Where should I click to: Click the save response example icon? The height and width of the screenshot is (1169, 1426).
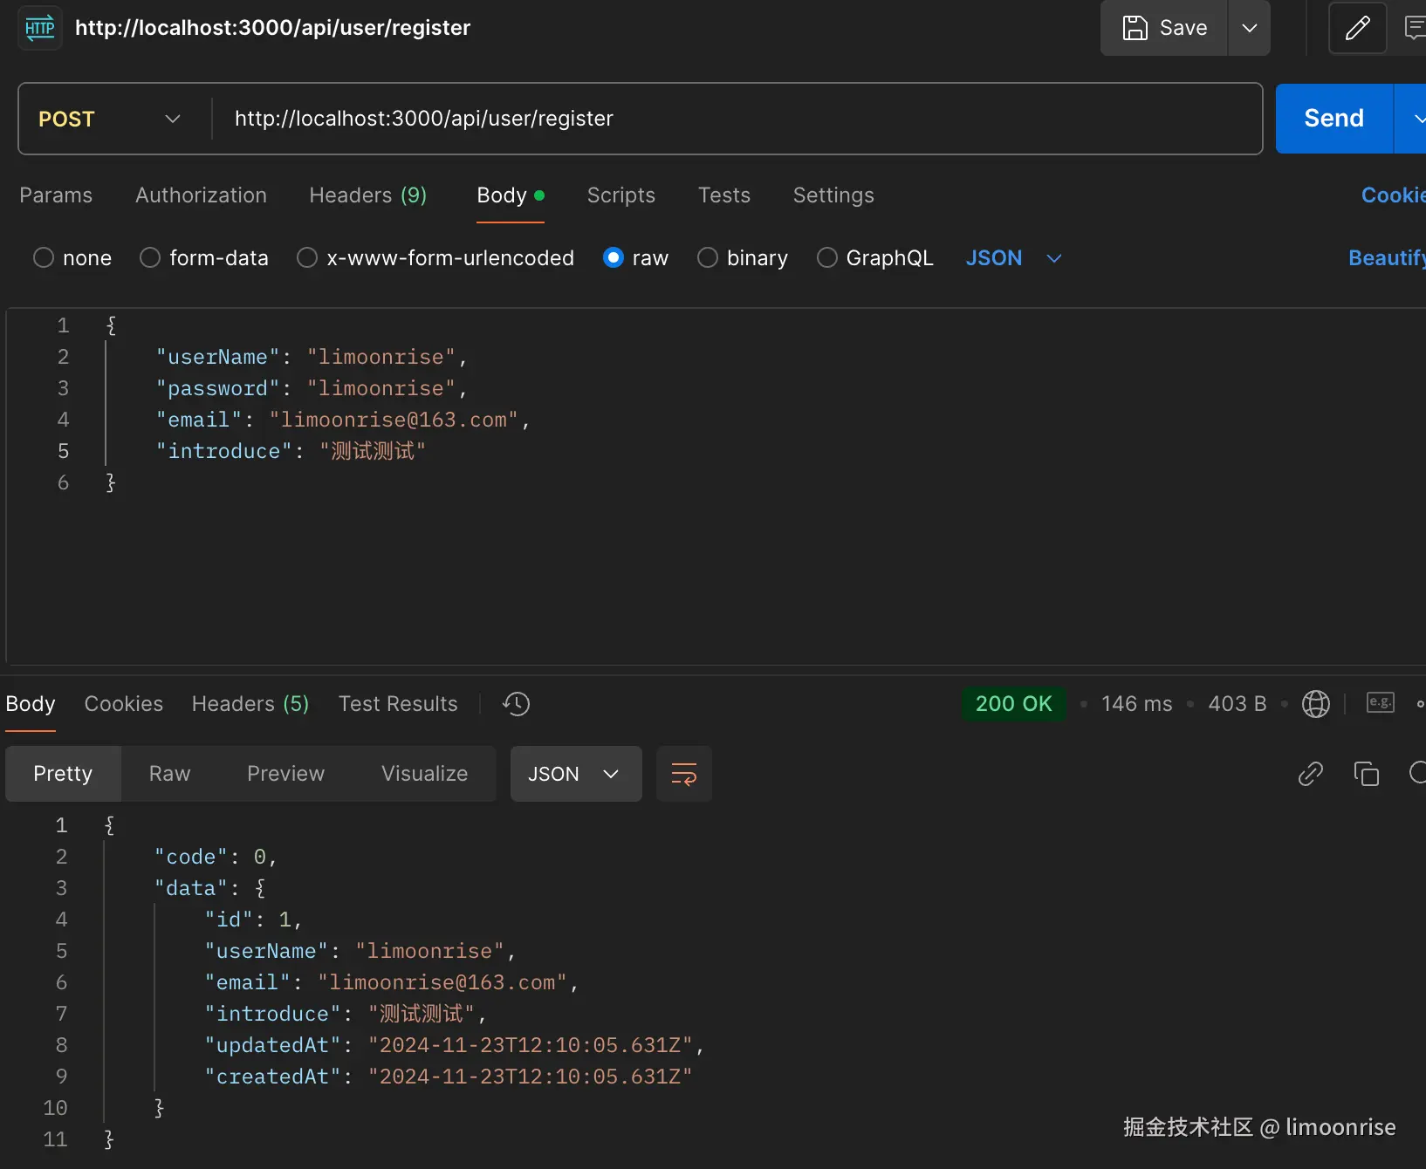[x=1380, y=703]
